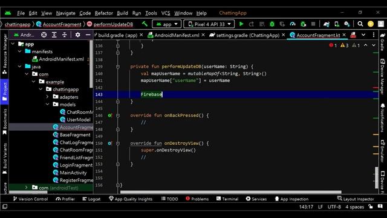The width and height of the screenshot is (387, 218).
Task: Click Expand All icon in Project panel
Action: pos(54,35)
